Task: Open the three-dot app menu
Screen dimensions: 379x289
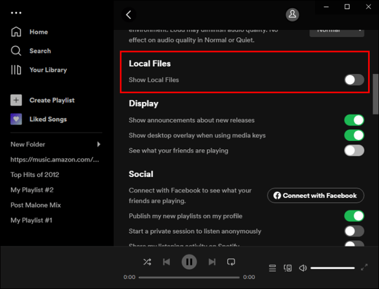Action: [16, 13]
